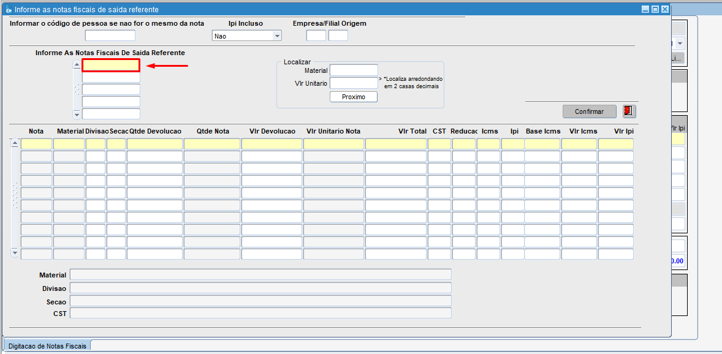Click the Nota cell in the first grid row
The image size is (722, 354).
tap(36, 144)
